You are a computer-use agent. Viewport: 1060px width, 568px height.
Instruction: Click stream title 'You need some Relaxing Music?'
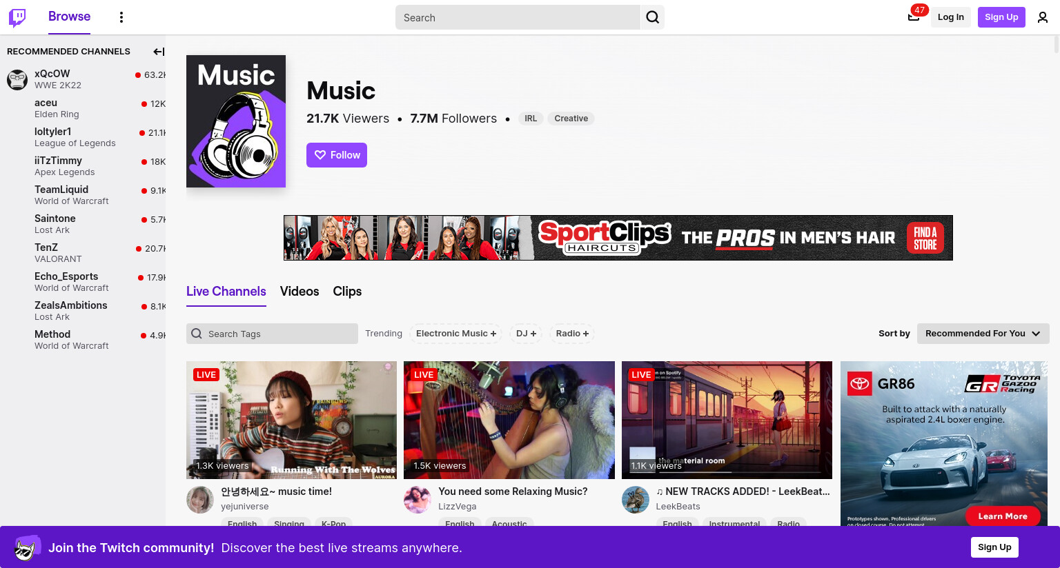click(513, 491)
